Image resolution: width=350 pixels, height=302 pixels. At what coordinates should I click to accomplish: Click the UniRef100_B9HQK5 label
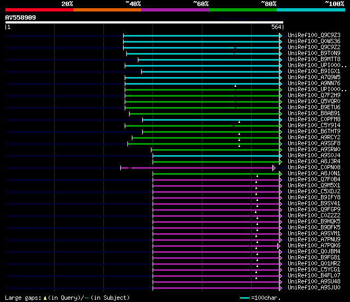(314, 222)
